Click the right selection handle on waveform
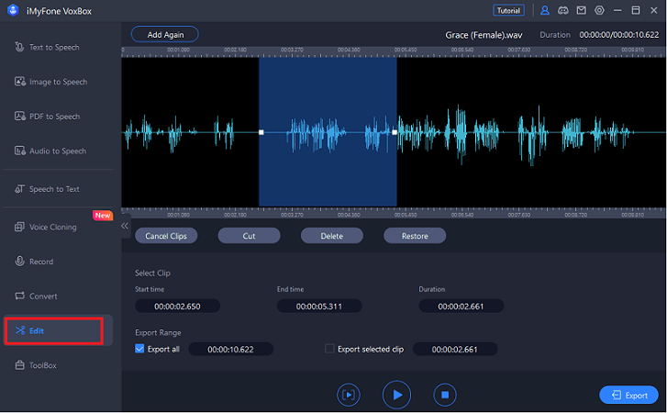Viewport: 667px width, 413px height. (395, 132)
